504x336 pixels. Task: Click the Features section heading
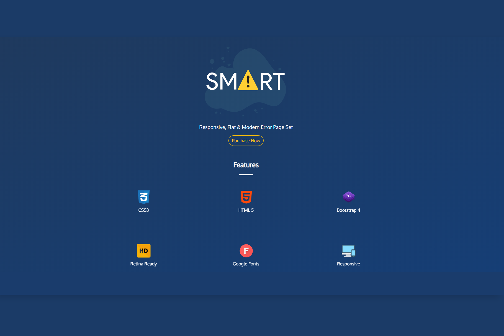click(x=246, y=165)
